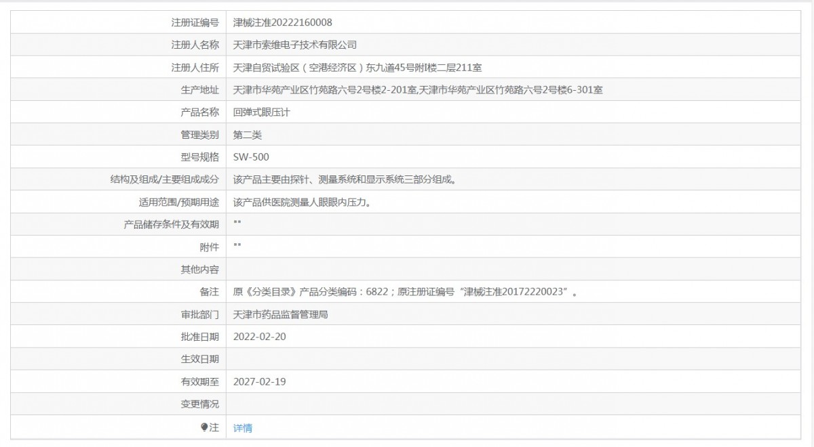Click the 备注 remark text with code 6822
This screenshot has height=447, width=814.
[406, 292]
